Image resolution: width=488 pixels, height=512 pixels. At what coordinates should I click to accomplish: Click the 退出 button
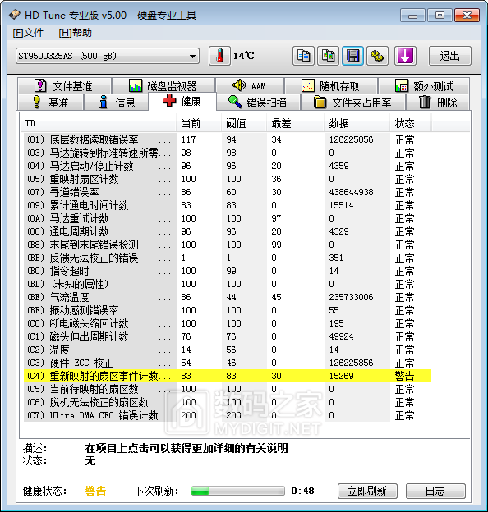click(x=449, y=56)
